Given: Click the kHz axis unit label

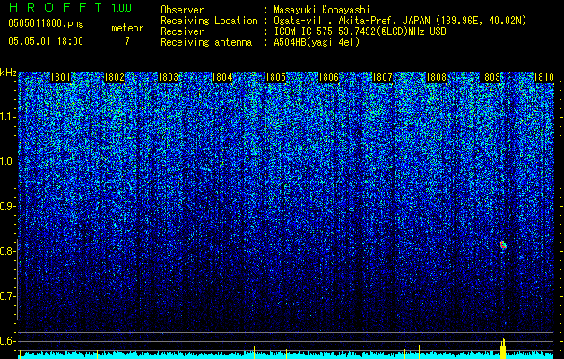Looking at the screenshot, I should 8,73.
